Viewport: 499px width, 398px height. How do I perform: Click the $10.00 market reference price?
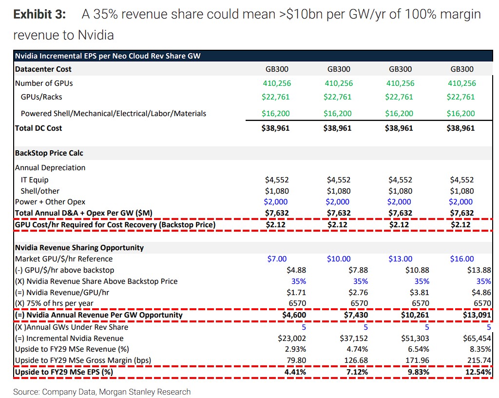coord(339,259)
